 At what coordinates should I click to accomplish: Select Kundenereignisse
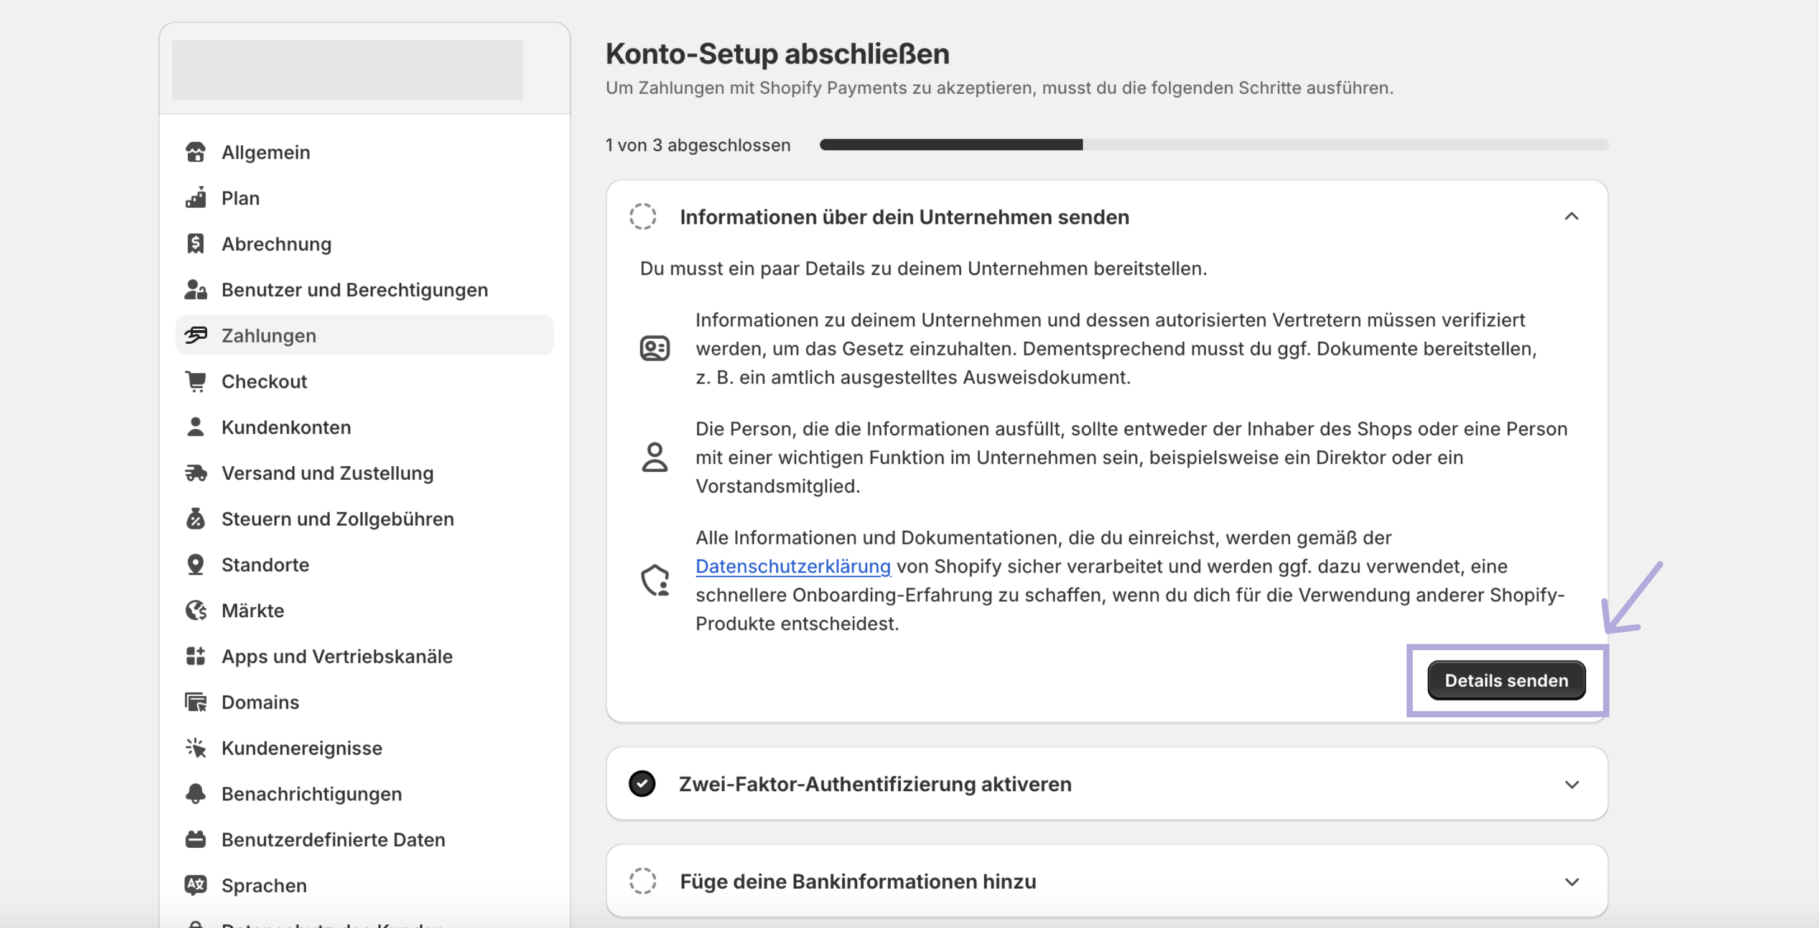point(365,748)
